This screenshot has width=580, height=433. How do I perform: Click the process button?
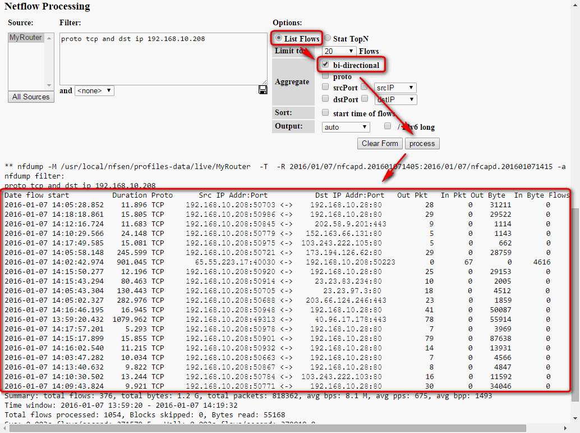click(422, 143)
